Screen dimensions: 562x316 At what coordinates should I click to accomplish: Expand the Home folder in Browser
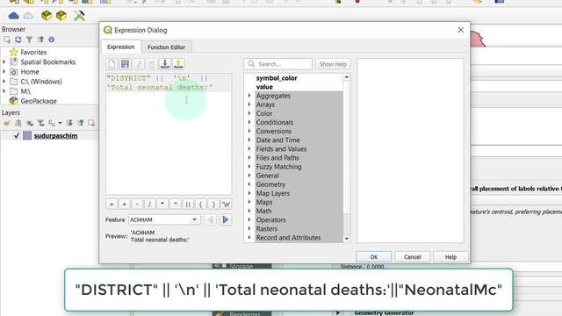click(4, 72)
